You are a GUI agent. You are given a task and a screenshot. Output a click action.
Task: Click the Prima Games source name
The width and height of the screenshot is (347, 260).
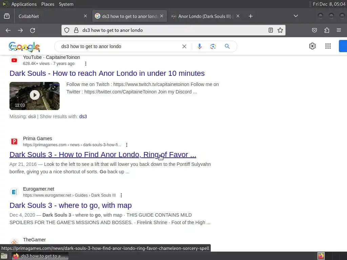[x=37, y=138]
